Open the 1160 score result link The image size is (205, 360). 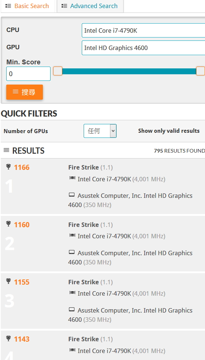[22, 225]
